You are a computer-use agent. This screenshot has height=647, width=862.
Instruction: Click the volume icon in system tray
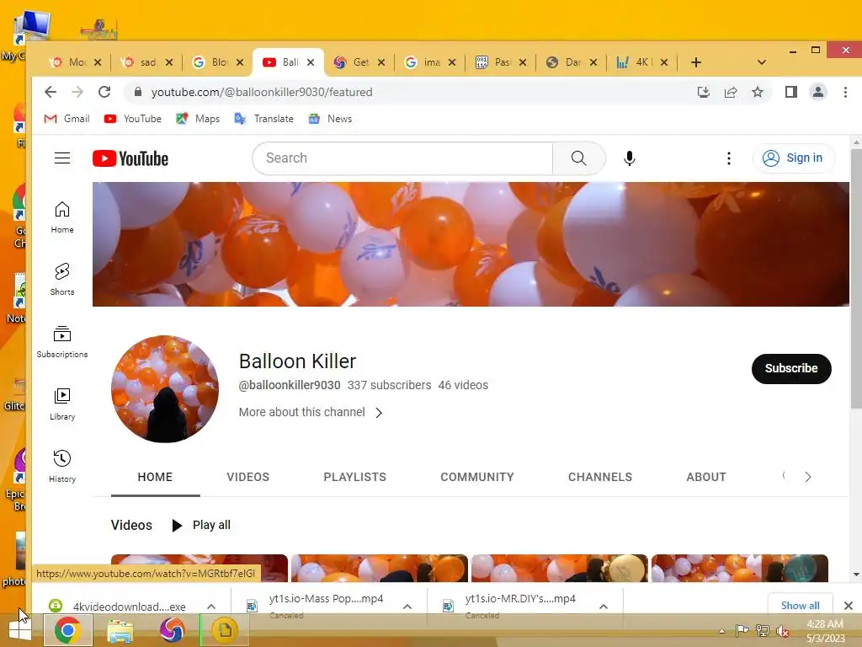pos(782,630)
